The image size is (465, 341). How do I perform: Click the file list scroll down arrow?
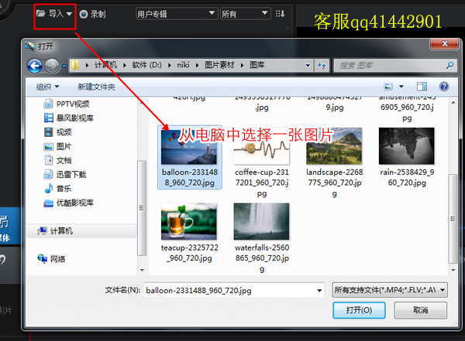point(453,270)
